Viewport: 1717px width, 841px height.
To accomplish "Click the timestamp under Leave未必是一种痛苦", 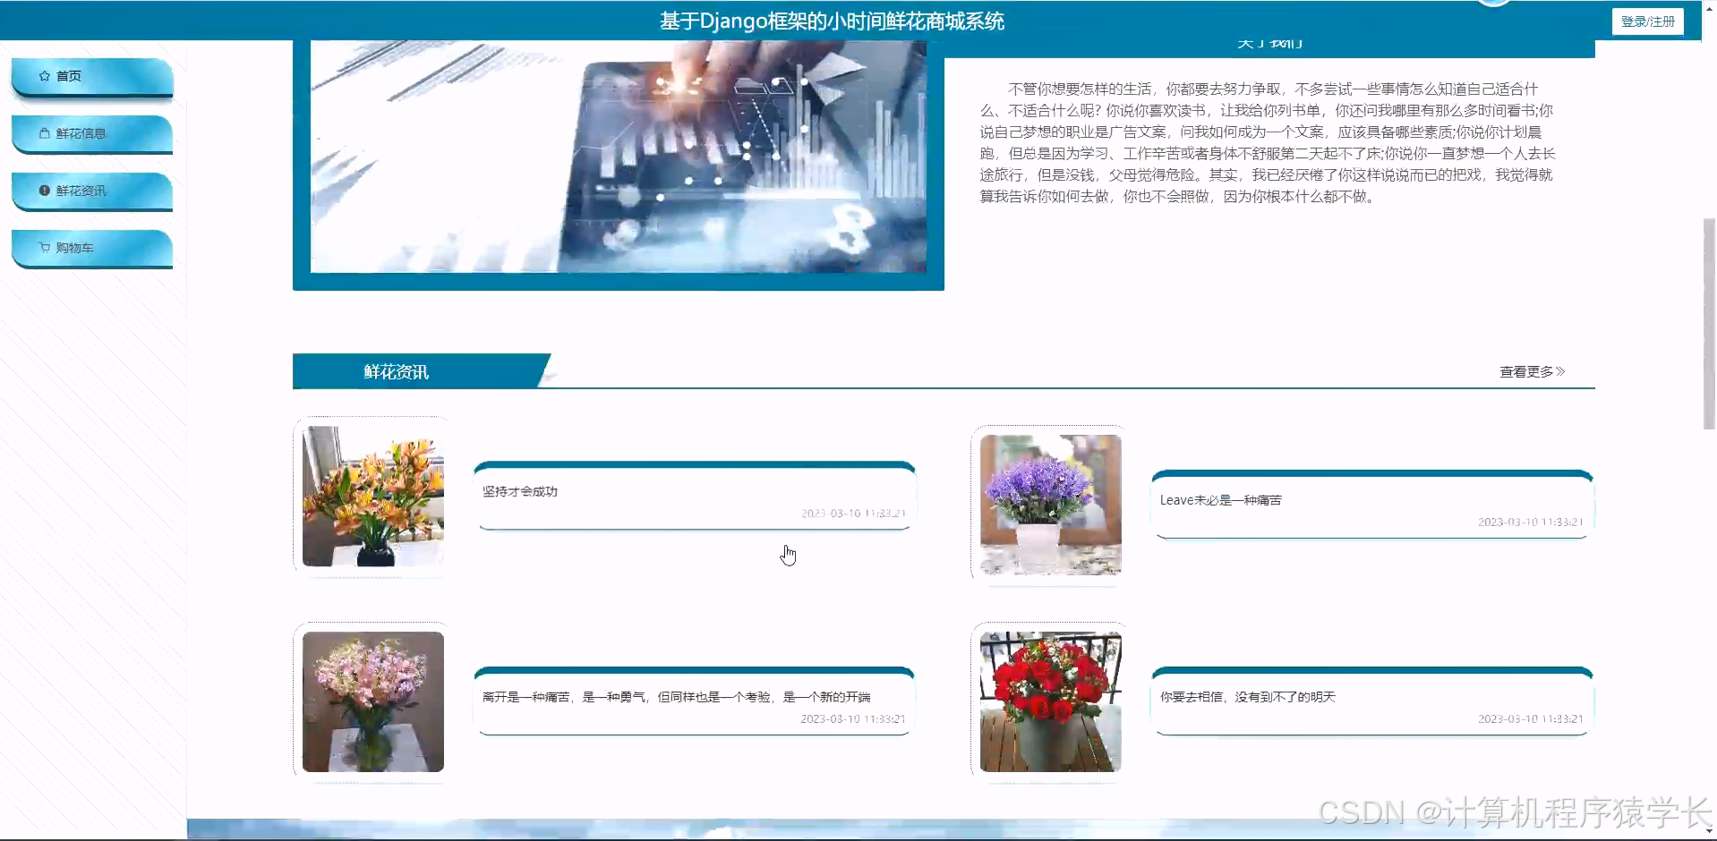I will [x=1531, y=522].
